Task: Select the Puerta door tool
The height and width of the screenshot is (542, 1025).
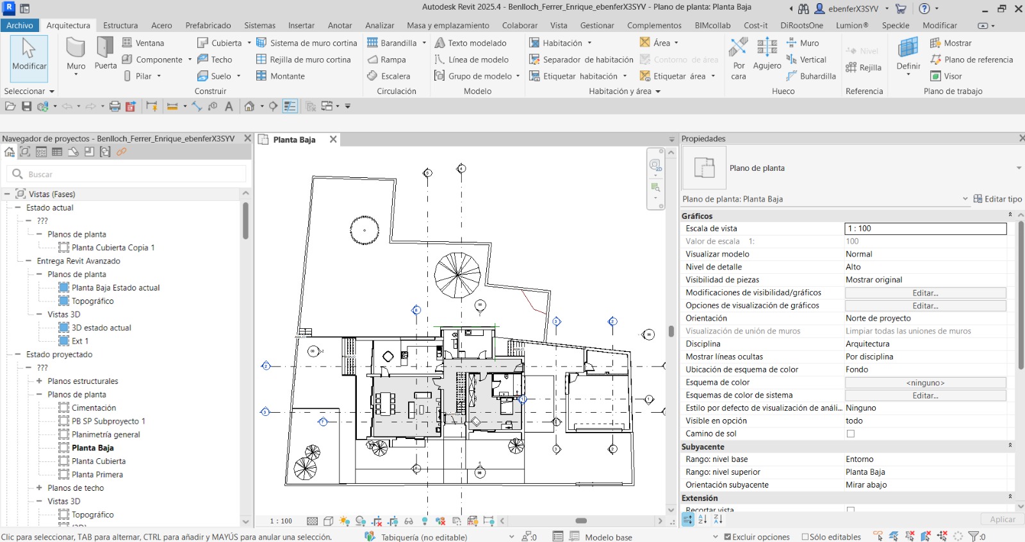Action: tap(105, 54)
